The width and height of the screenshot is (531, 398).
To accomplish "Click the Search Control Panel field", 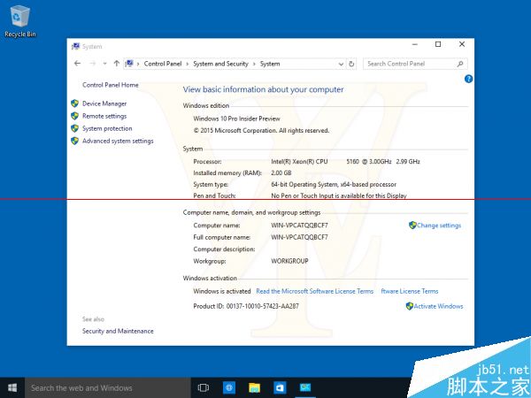I will (415, 64).
